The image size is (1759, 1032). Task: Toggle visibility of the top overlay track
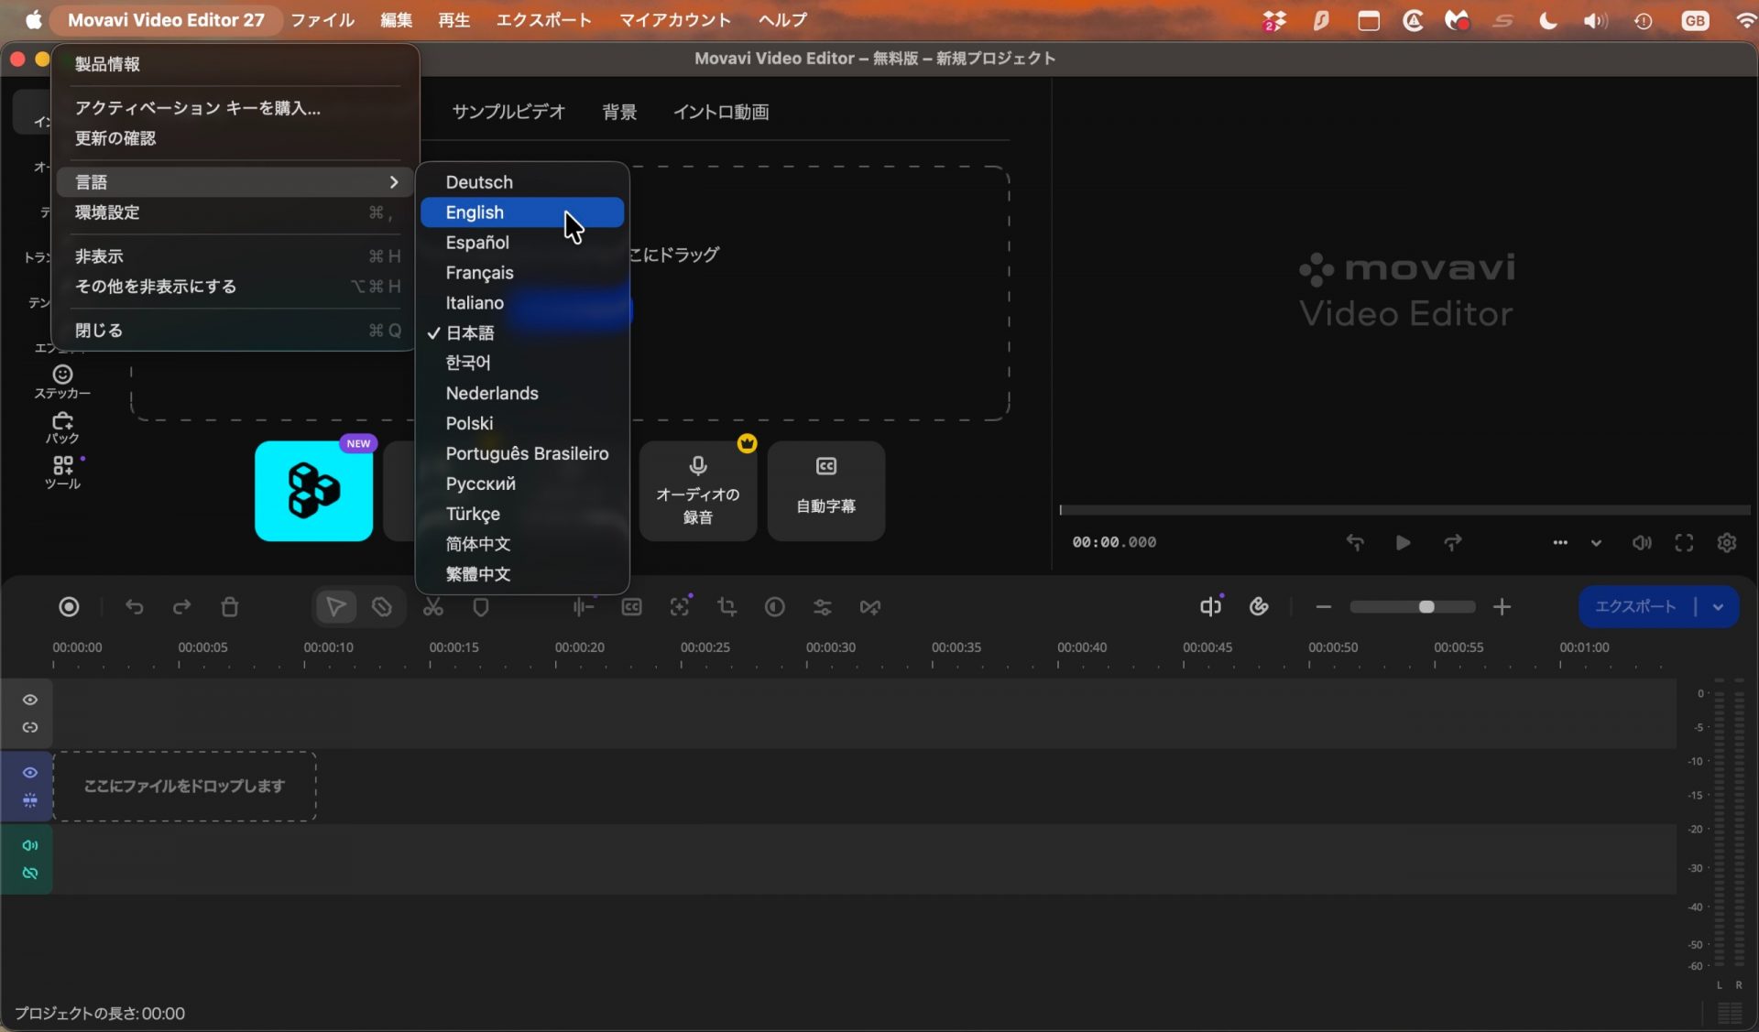click(x=30, y=700)
